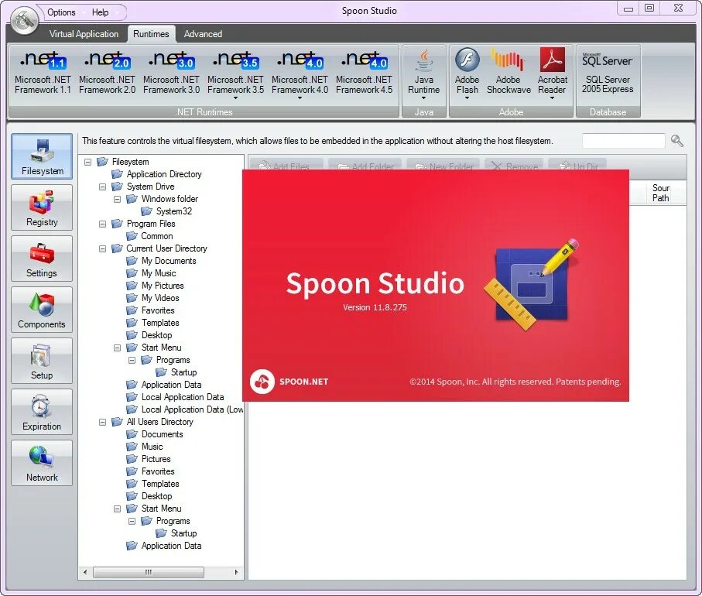Collapse the All Users Directory node
Image resolution: width=702 pixels, height=596 pixels.
click(102, 423)
